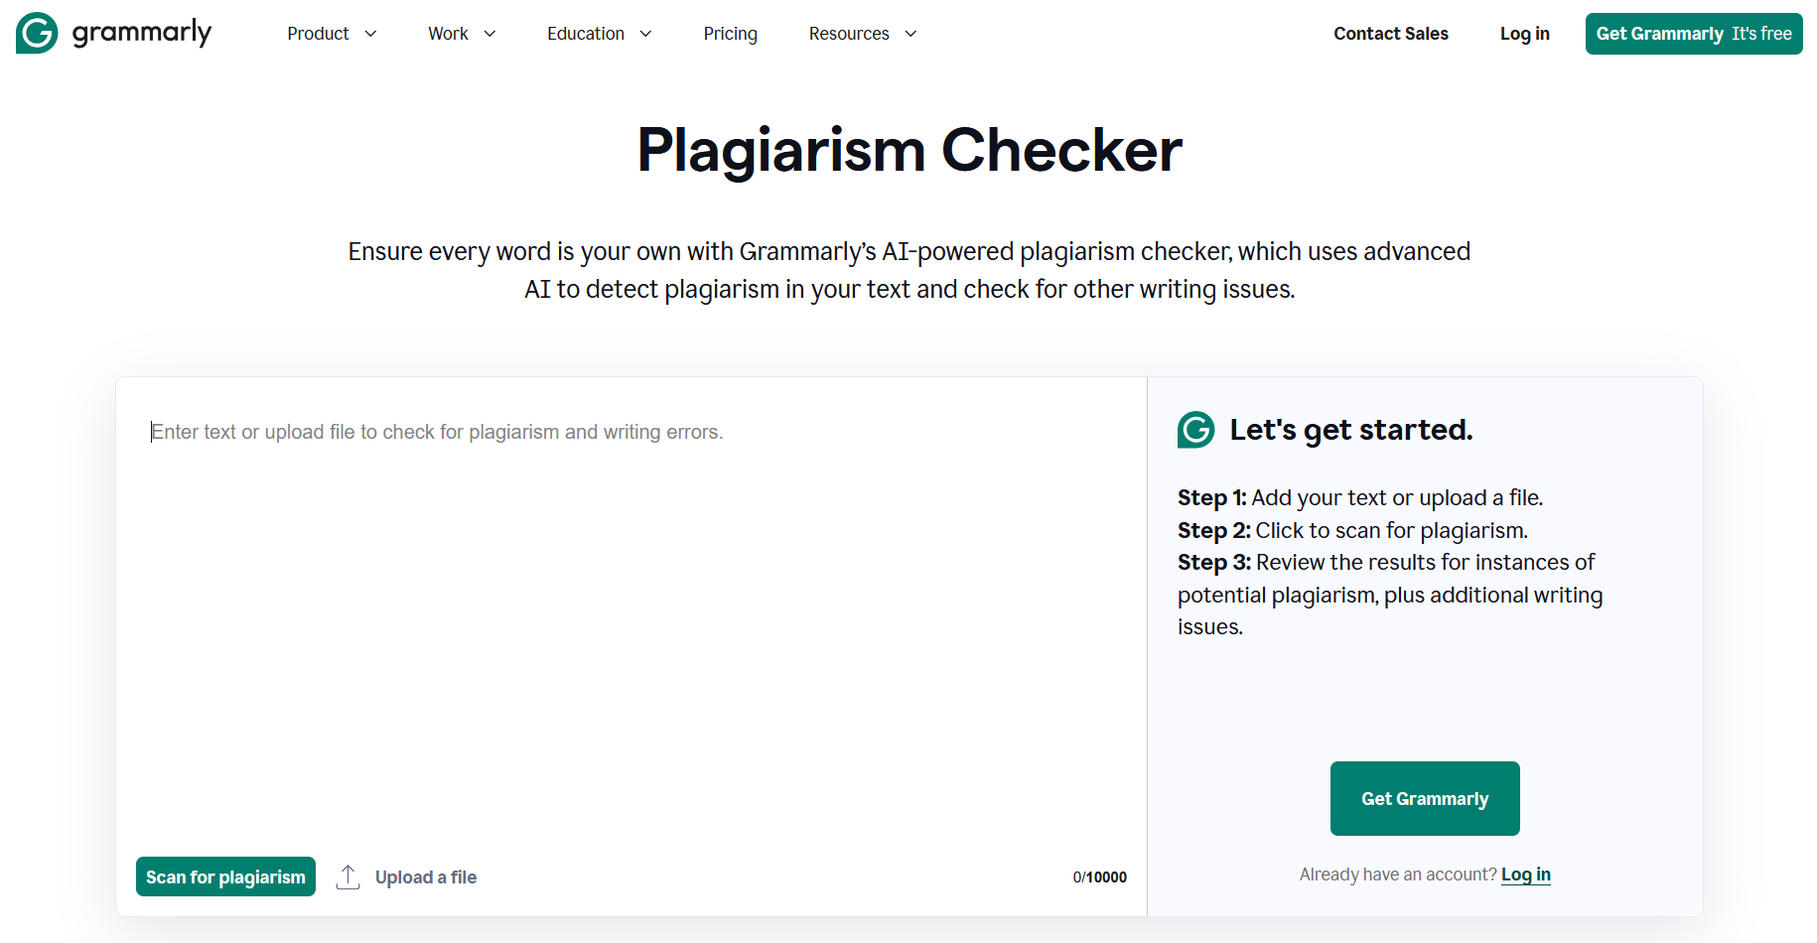Click the Grammarly G logo icon in header
The image size is (1817, 943).
(37, 33)
